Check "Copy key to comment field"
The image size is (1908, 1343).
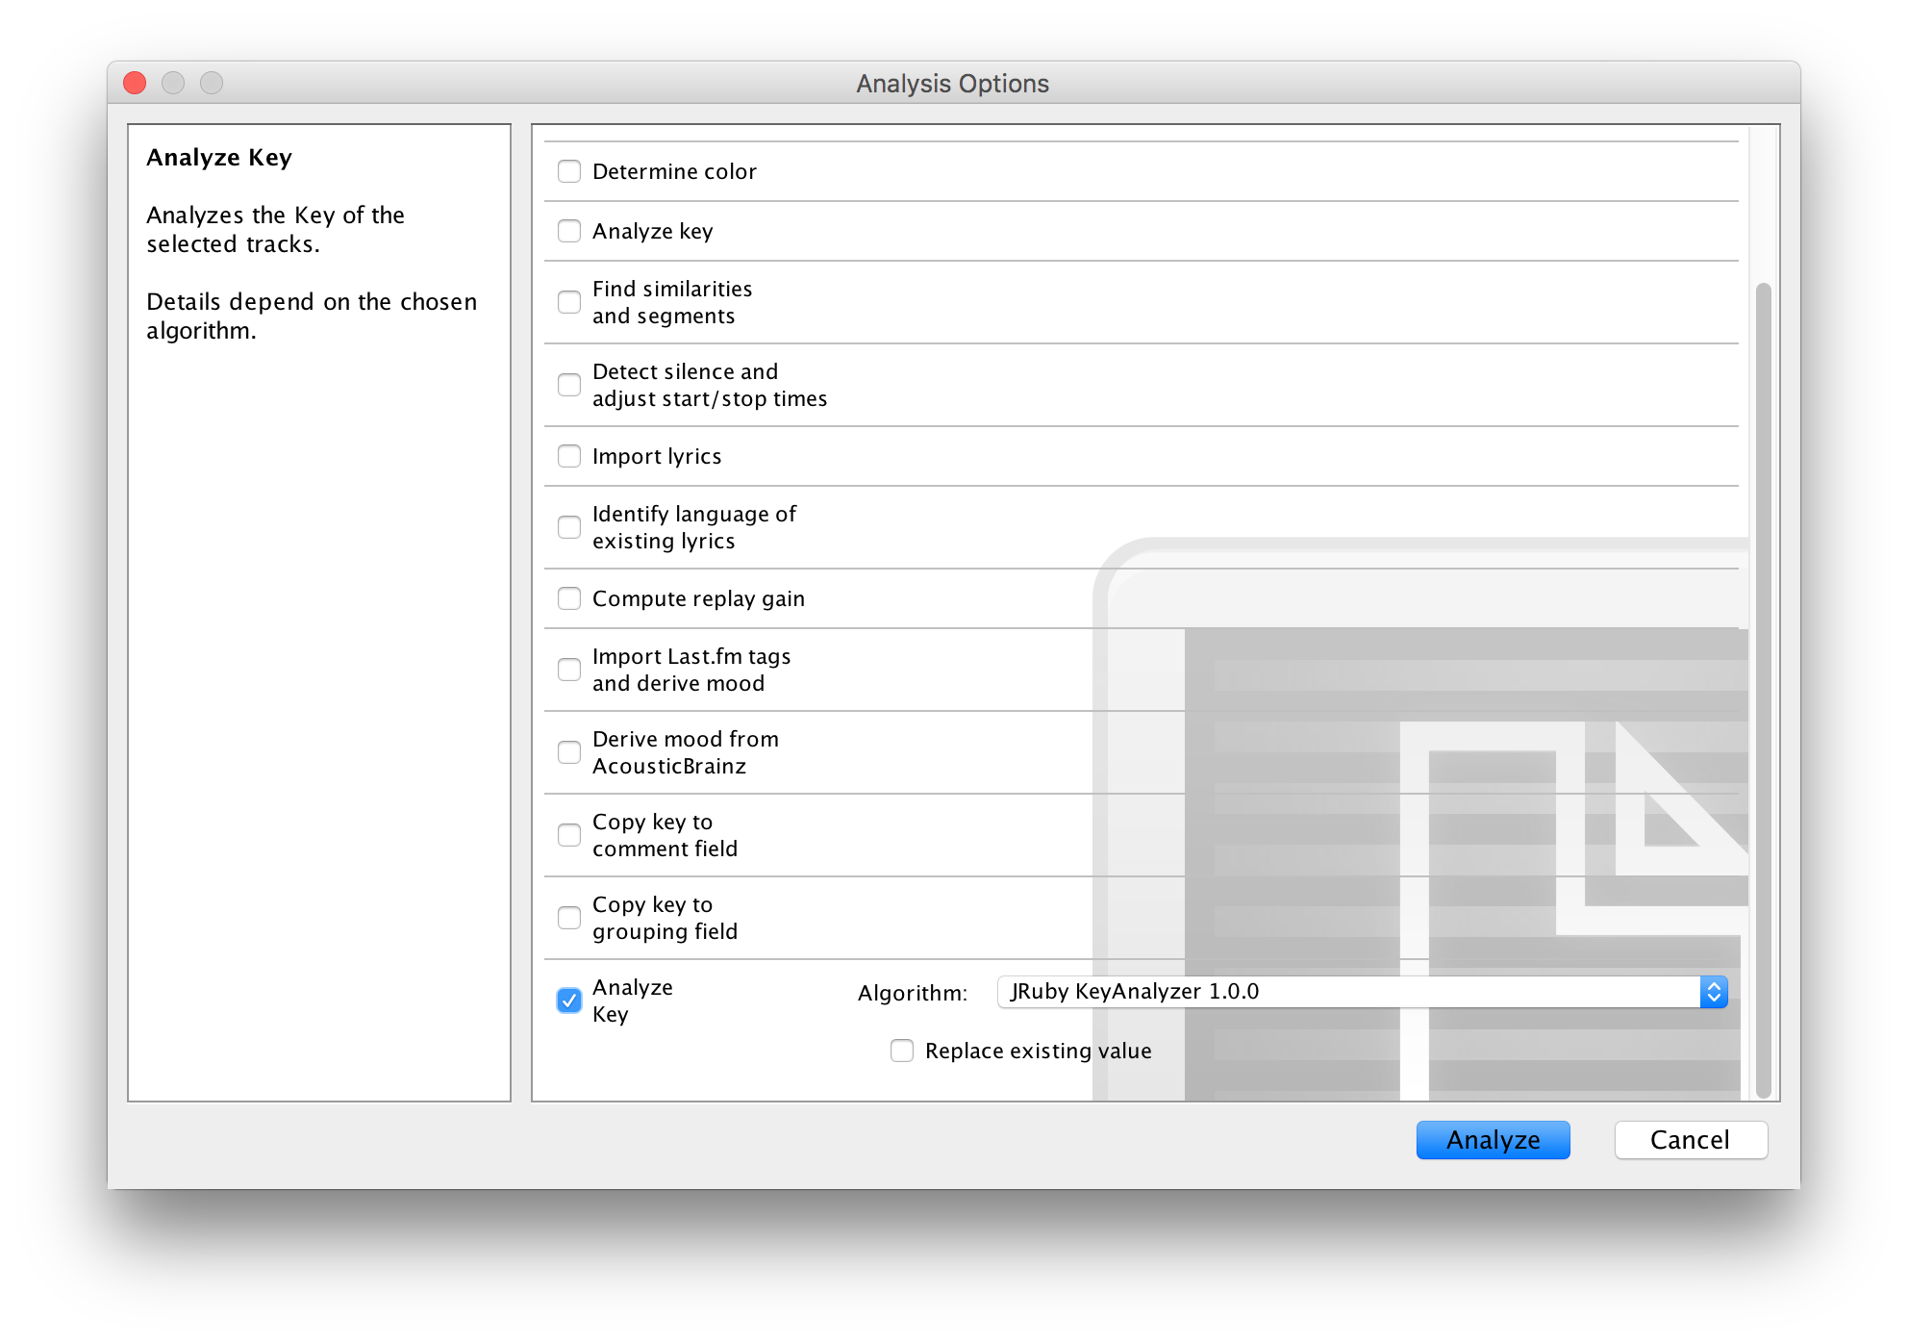coord(568,834)
